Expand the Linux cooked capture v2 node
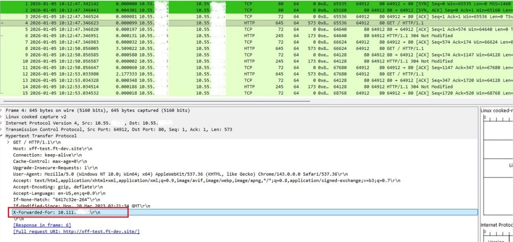Viewport: 513px width, 242px height. (x=2, y=117)
